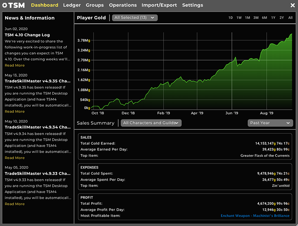Click the 540kg gold axis label

[85, 100]
